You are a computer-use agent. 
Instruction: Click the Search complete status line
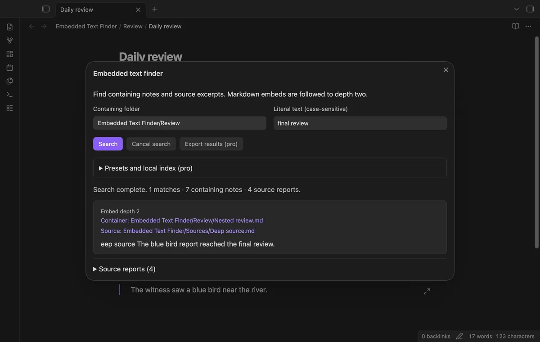coord(197,189)
